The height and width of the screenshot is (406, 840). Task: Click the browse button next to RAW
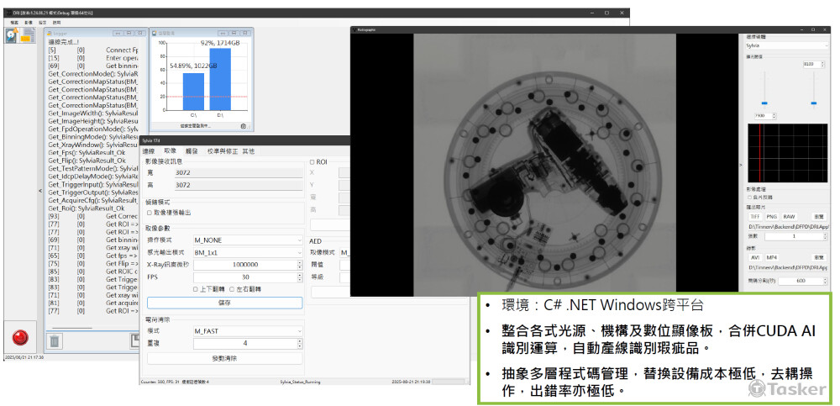pos(818,217)
